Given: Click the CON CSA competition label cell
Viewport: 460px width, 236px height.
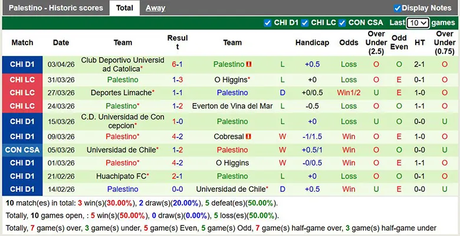Looking at the screenshot, I should pos(22,149).
